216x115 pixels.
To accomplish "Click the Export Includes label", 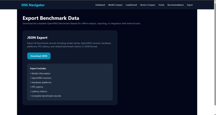I will (x=38, y=68).
